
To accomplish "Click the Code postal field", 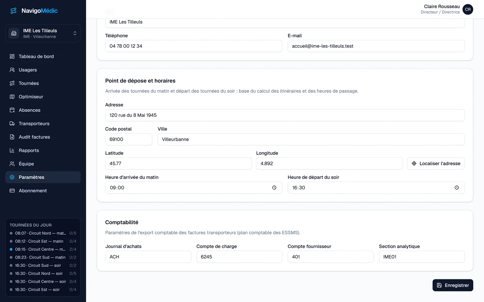I will [129, 139].
